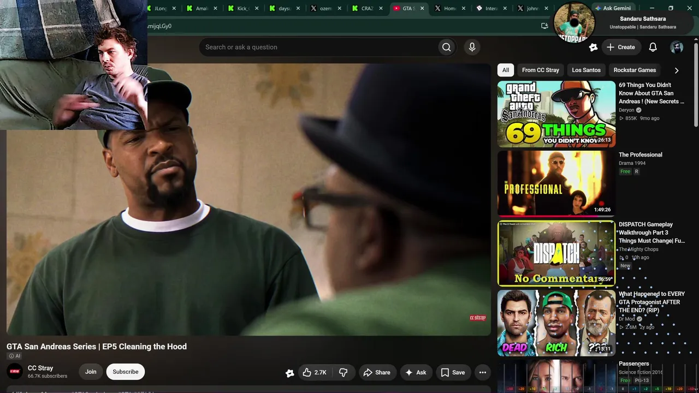
Task: Close the daysu Kick tab
Action: pos(298,8)
